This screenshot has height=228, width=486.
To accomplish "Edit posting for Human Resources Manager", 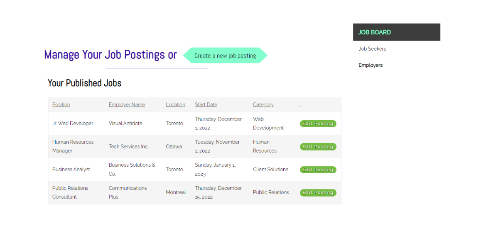I will click(x=318, y=147).
